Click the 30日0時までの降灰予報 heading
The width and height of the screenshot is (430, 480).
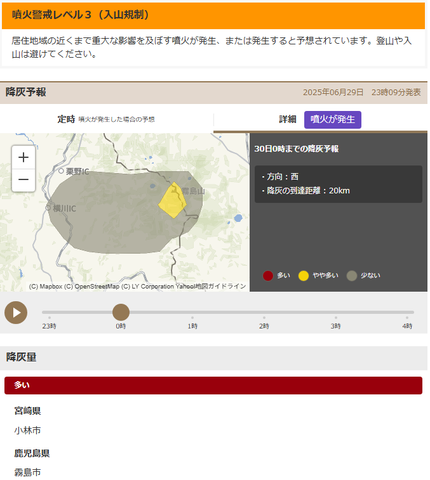click(296, 149)
